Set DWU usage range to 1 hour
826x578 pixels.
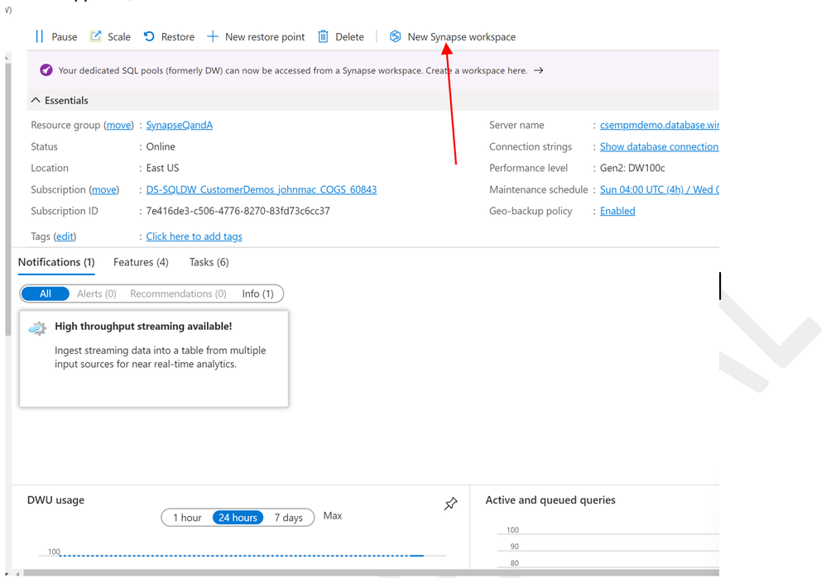click(x=187, y=518)
